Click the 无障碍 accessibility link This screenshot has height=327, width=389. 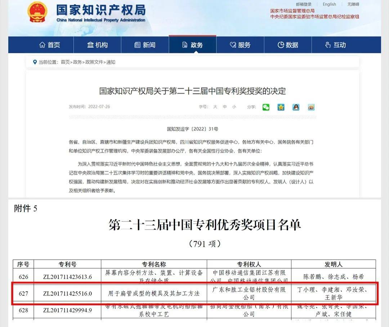[353, 4]
